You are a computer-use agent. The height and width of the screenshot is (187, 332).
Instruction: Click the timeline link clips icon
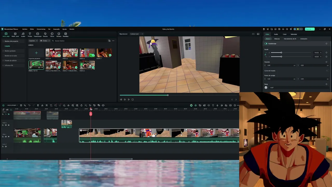(x=3, y=110)
